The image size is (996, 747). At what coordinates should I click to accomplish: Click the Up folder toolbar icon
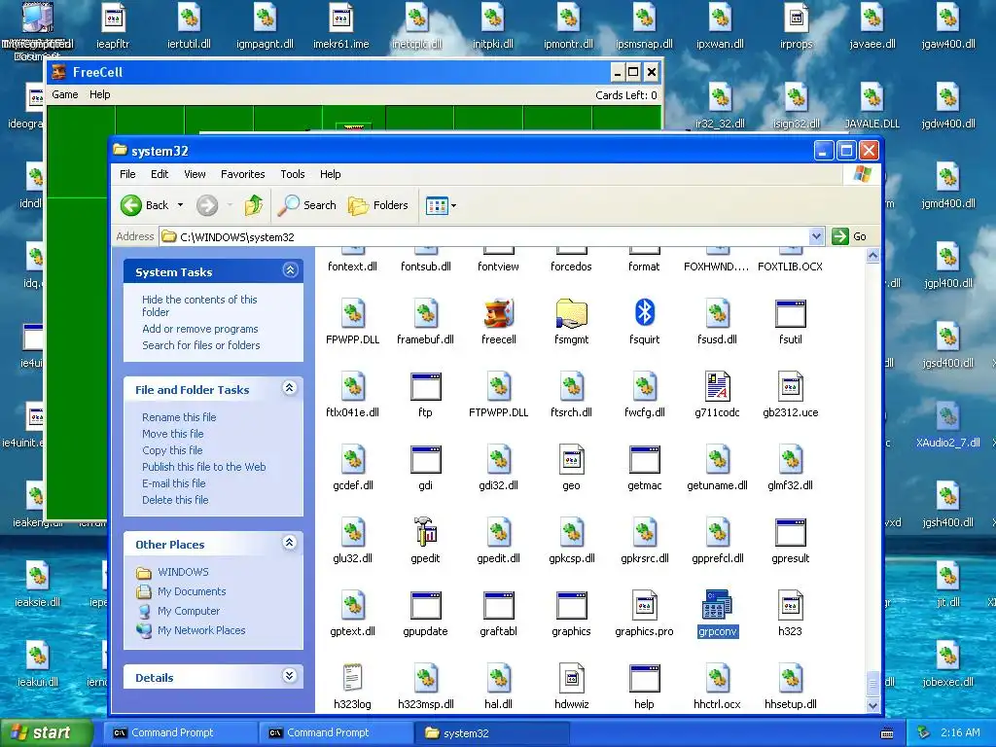tap(254, 205)
